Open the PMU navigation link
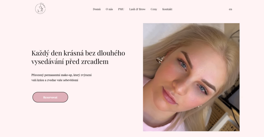The height and width of the screenshot is (137, 264). click(x=121, y=9)
